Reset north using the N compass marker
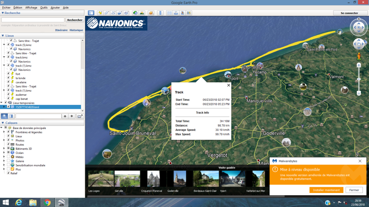Viewport: 369px width, 207px height. point(359,19)
